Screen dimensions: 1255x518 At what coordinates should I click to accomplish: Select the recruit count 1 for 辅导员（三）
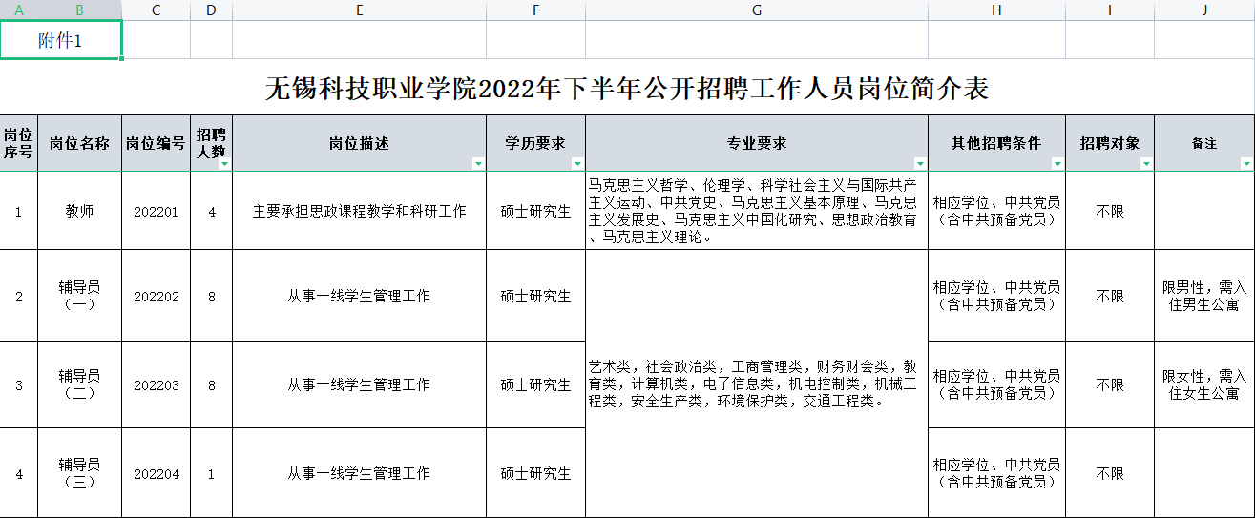pyautogui.click(x=212, y=473)
